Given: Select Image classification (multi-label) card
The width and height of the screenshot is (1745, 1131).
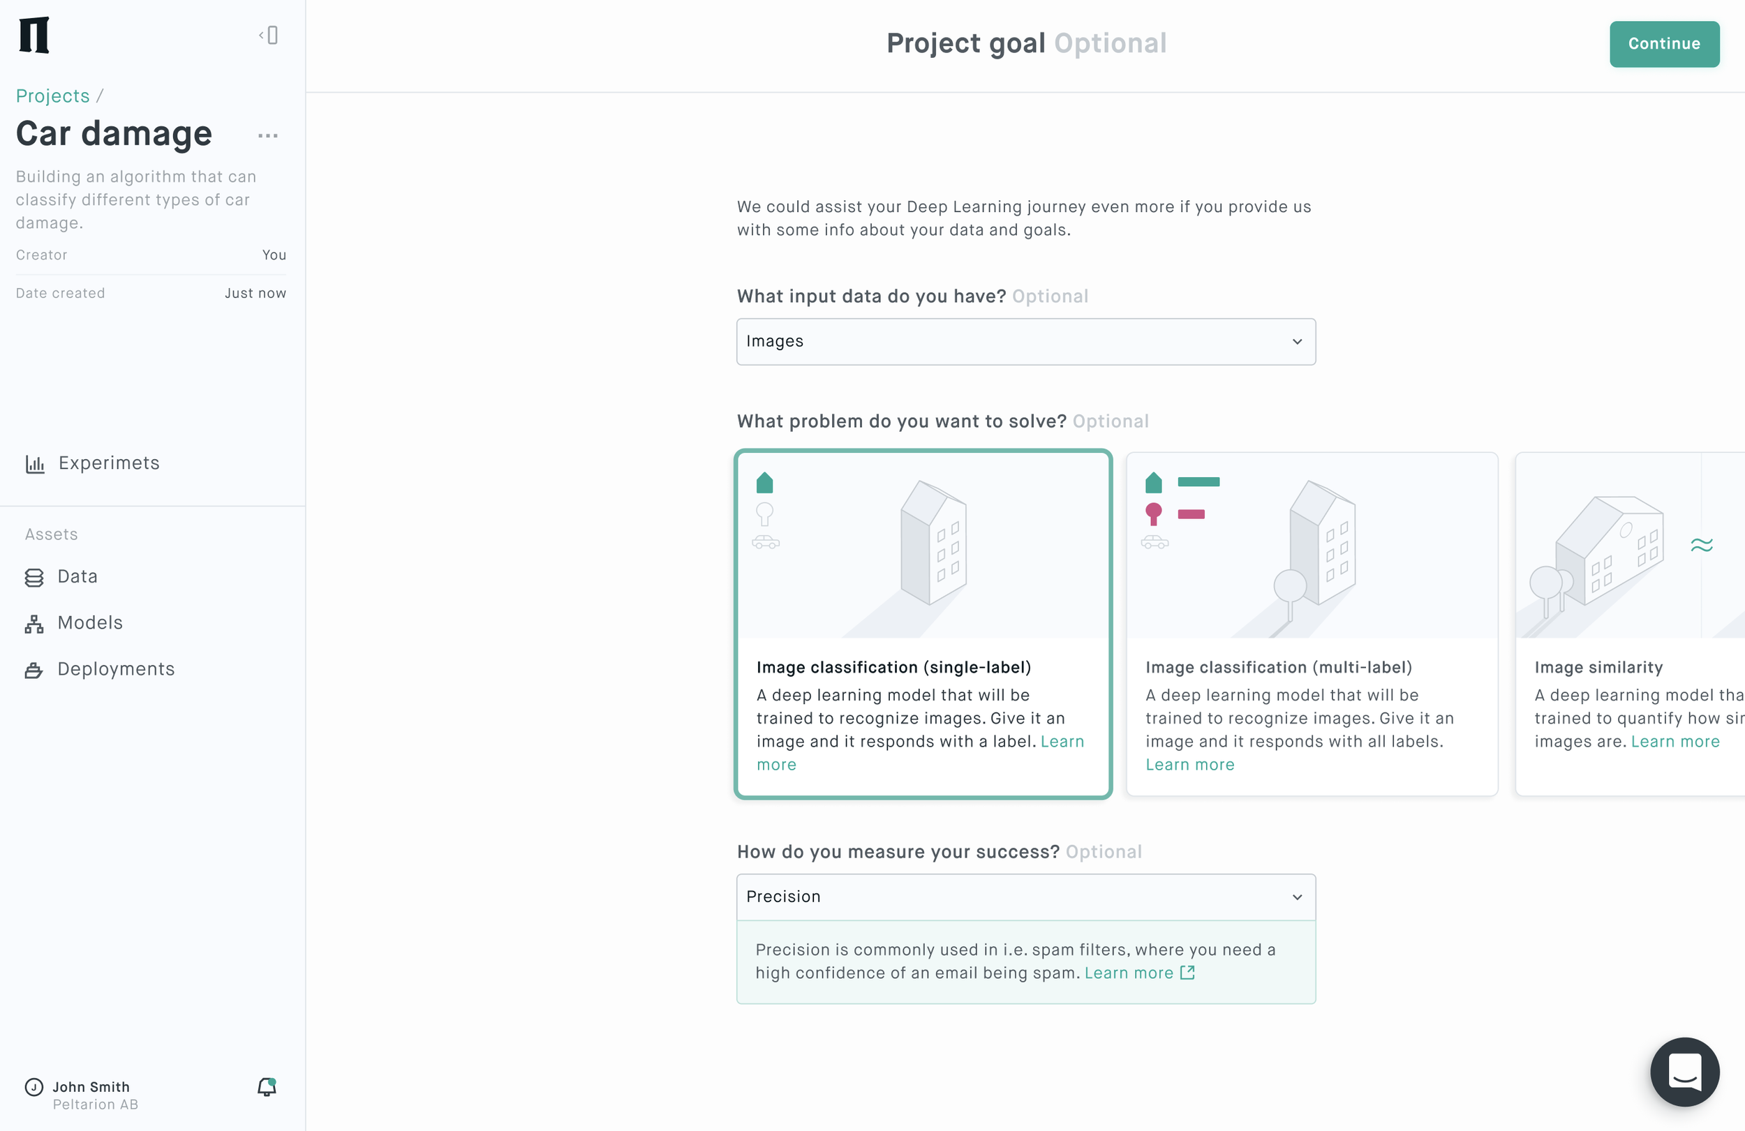Looking at the screenshot, I should 1312,624.
